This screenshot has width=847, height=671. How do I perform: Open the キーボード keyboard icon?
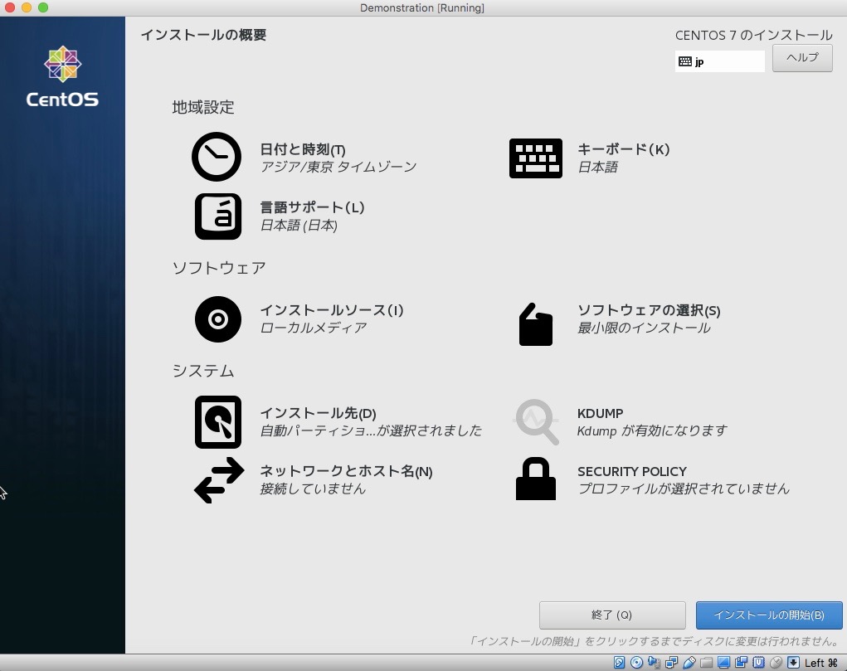coord(535,158)
